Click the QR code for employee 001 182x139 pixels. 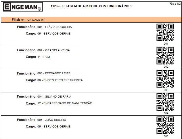[x=165, y=33]
